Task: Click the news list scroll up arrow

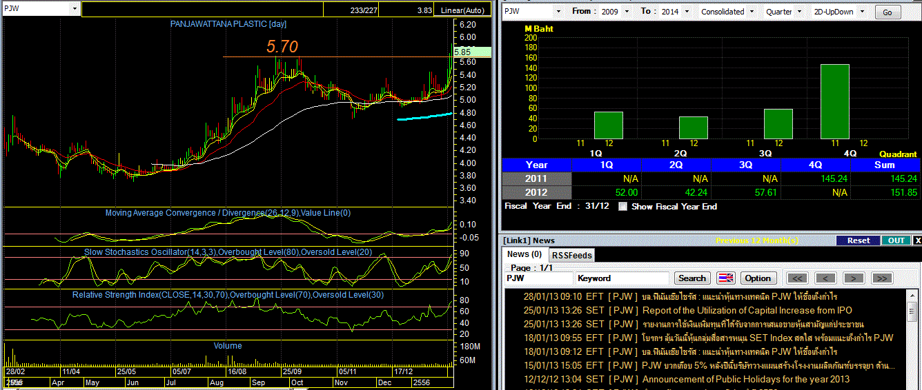Action: click(912, 295)
